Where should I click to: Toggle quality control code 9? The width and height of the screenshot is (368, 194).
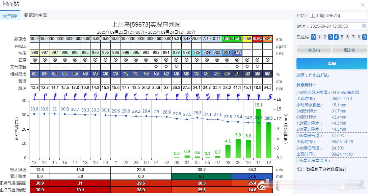(364, 37)
